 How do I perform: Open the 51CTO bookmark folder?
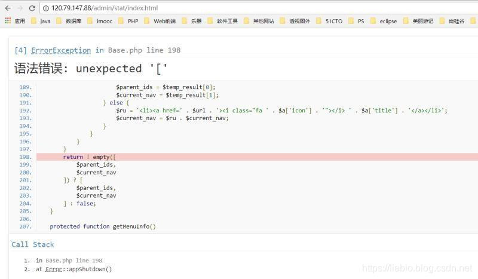[330, 21]
